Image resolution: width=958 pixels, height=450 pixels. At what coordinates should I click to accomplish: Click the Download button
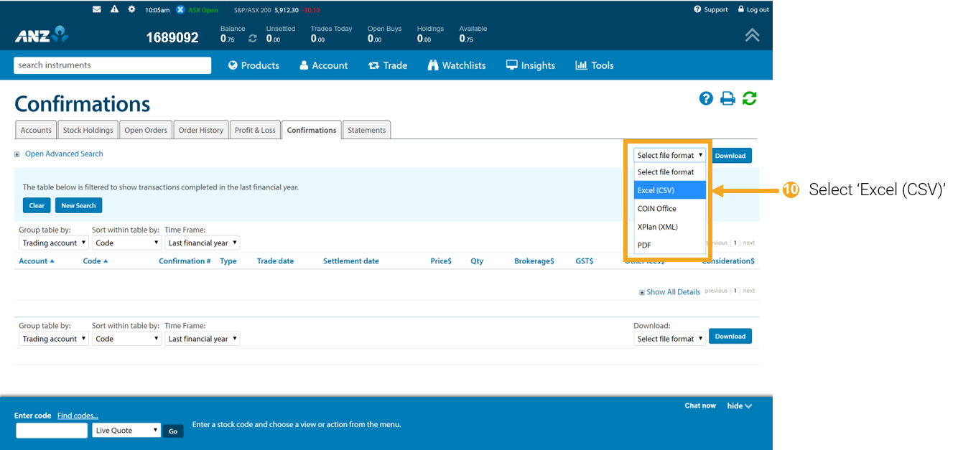coord(731,155)
